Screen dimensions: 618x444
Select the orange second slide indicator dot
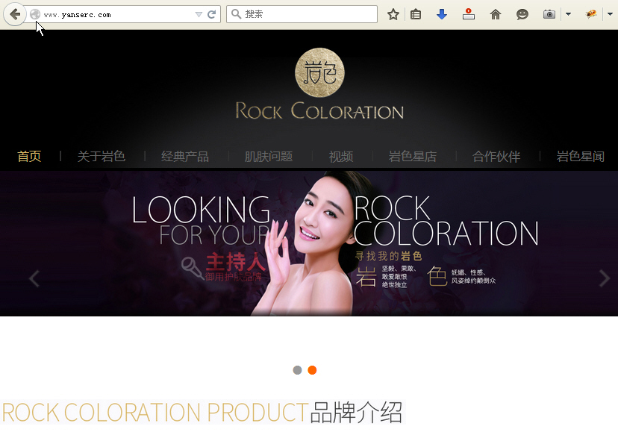312,370
